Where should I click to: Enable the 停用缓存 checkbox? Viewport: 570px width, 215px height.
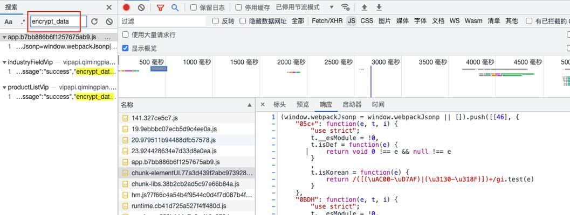[238, 7]
